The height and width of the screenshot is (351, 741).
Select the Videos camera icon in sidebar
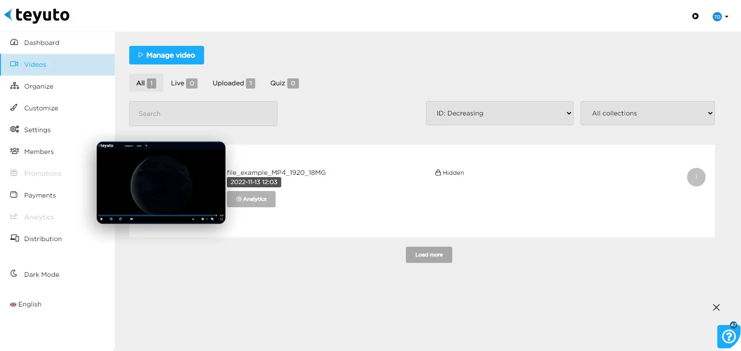coord(14,64)
